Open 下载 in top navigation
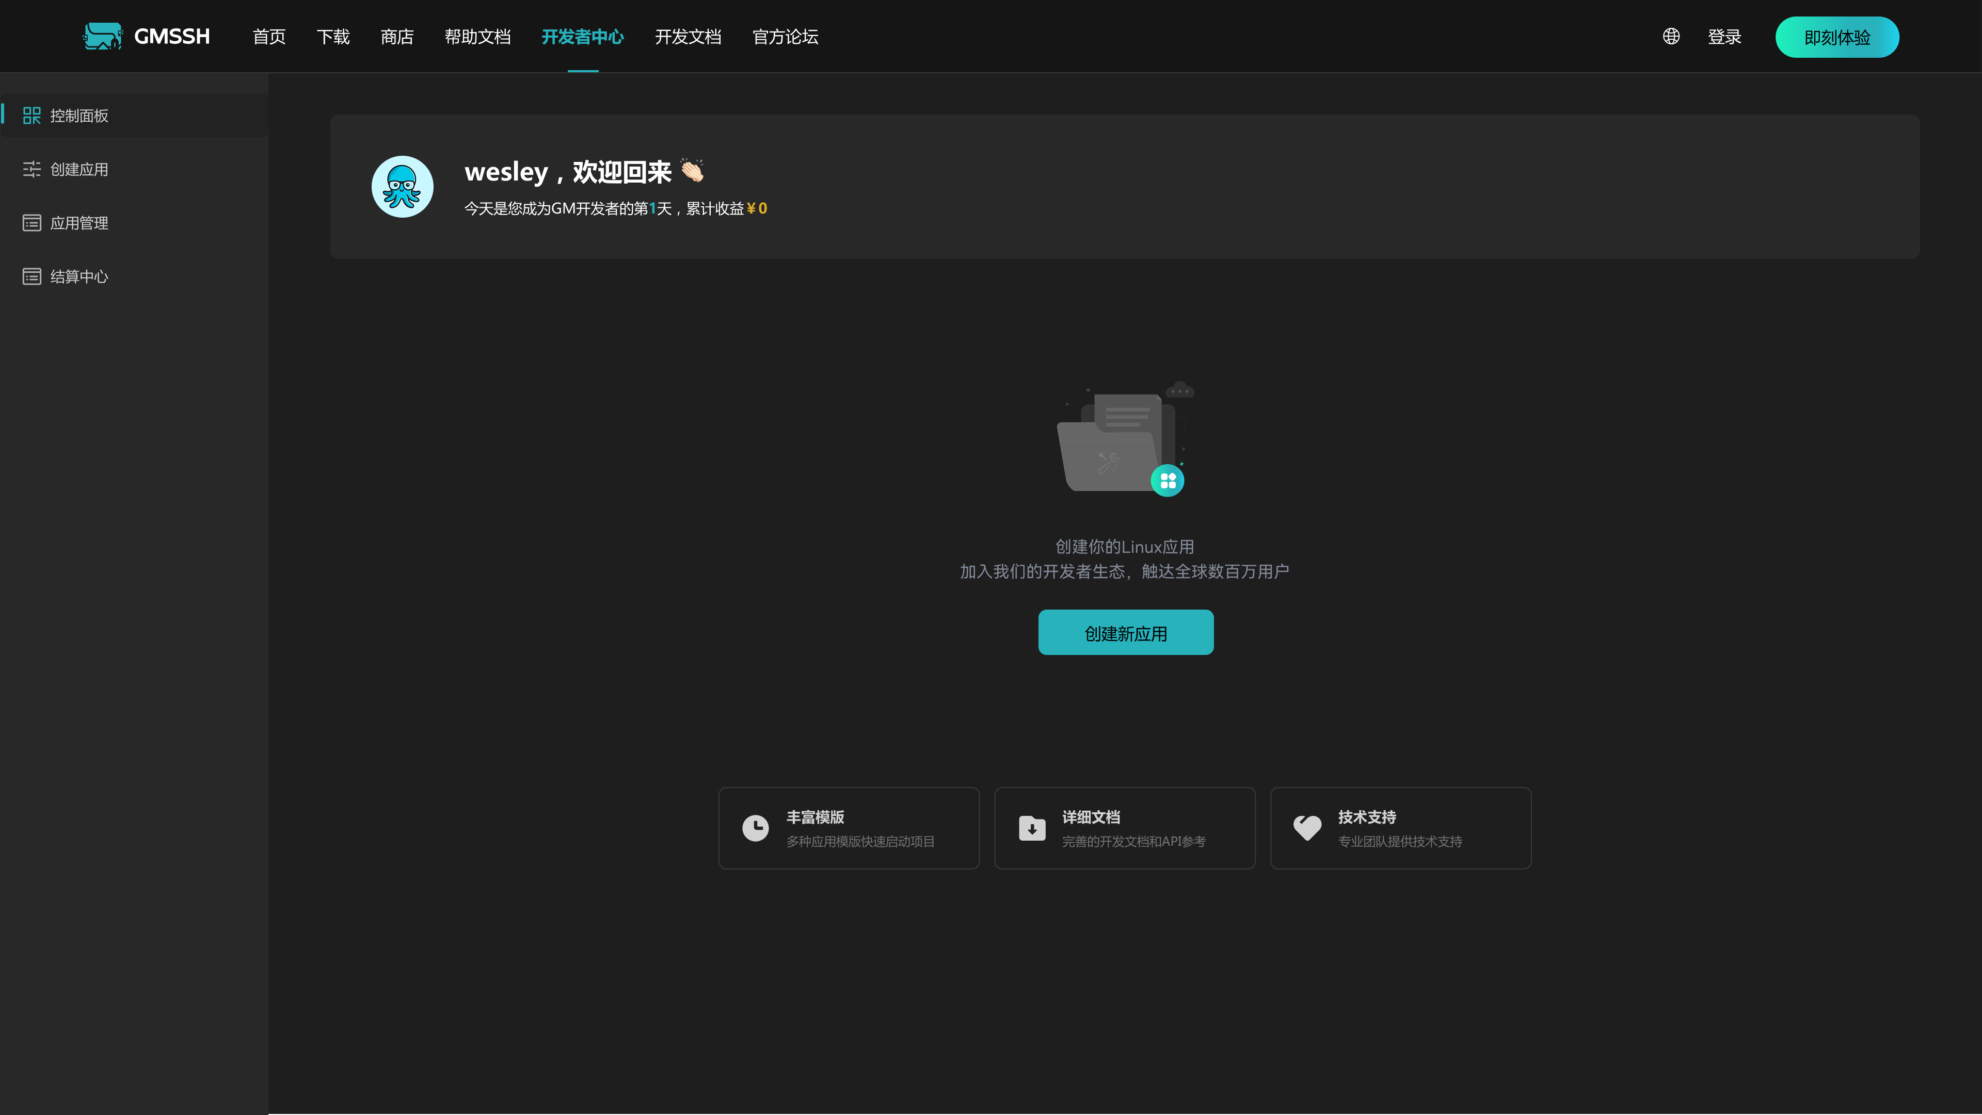The height and width of the screenshot is (1115, 1982). pyautogui.click(x=332, y=37)
